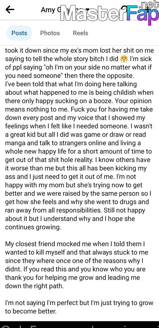The image size is (159, 328).
Task: Click the dark banner at screen bottom
Action: click(79, 324)
